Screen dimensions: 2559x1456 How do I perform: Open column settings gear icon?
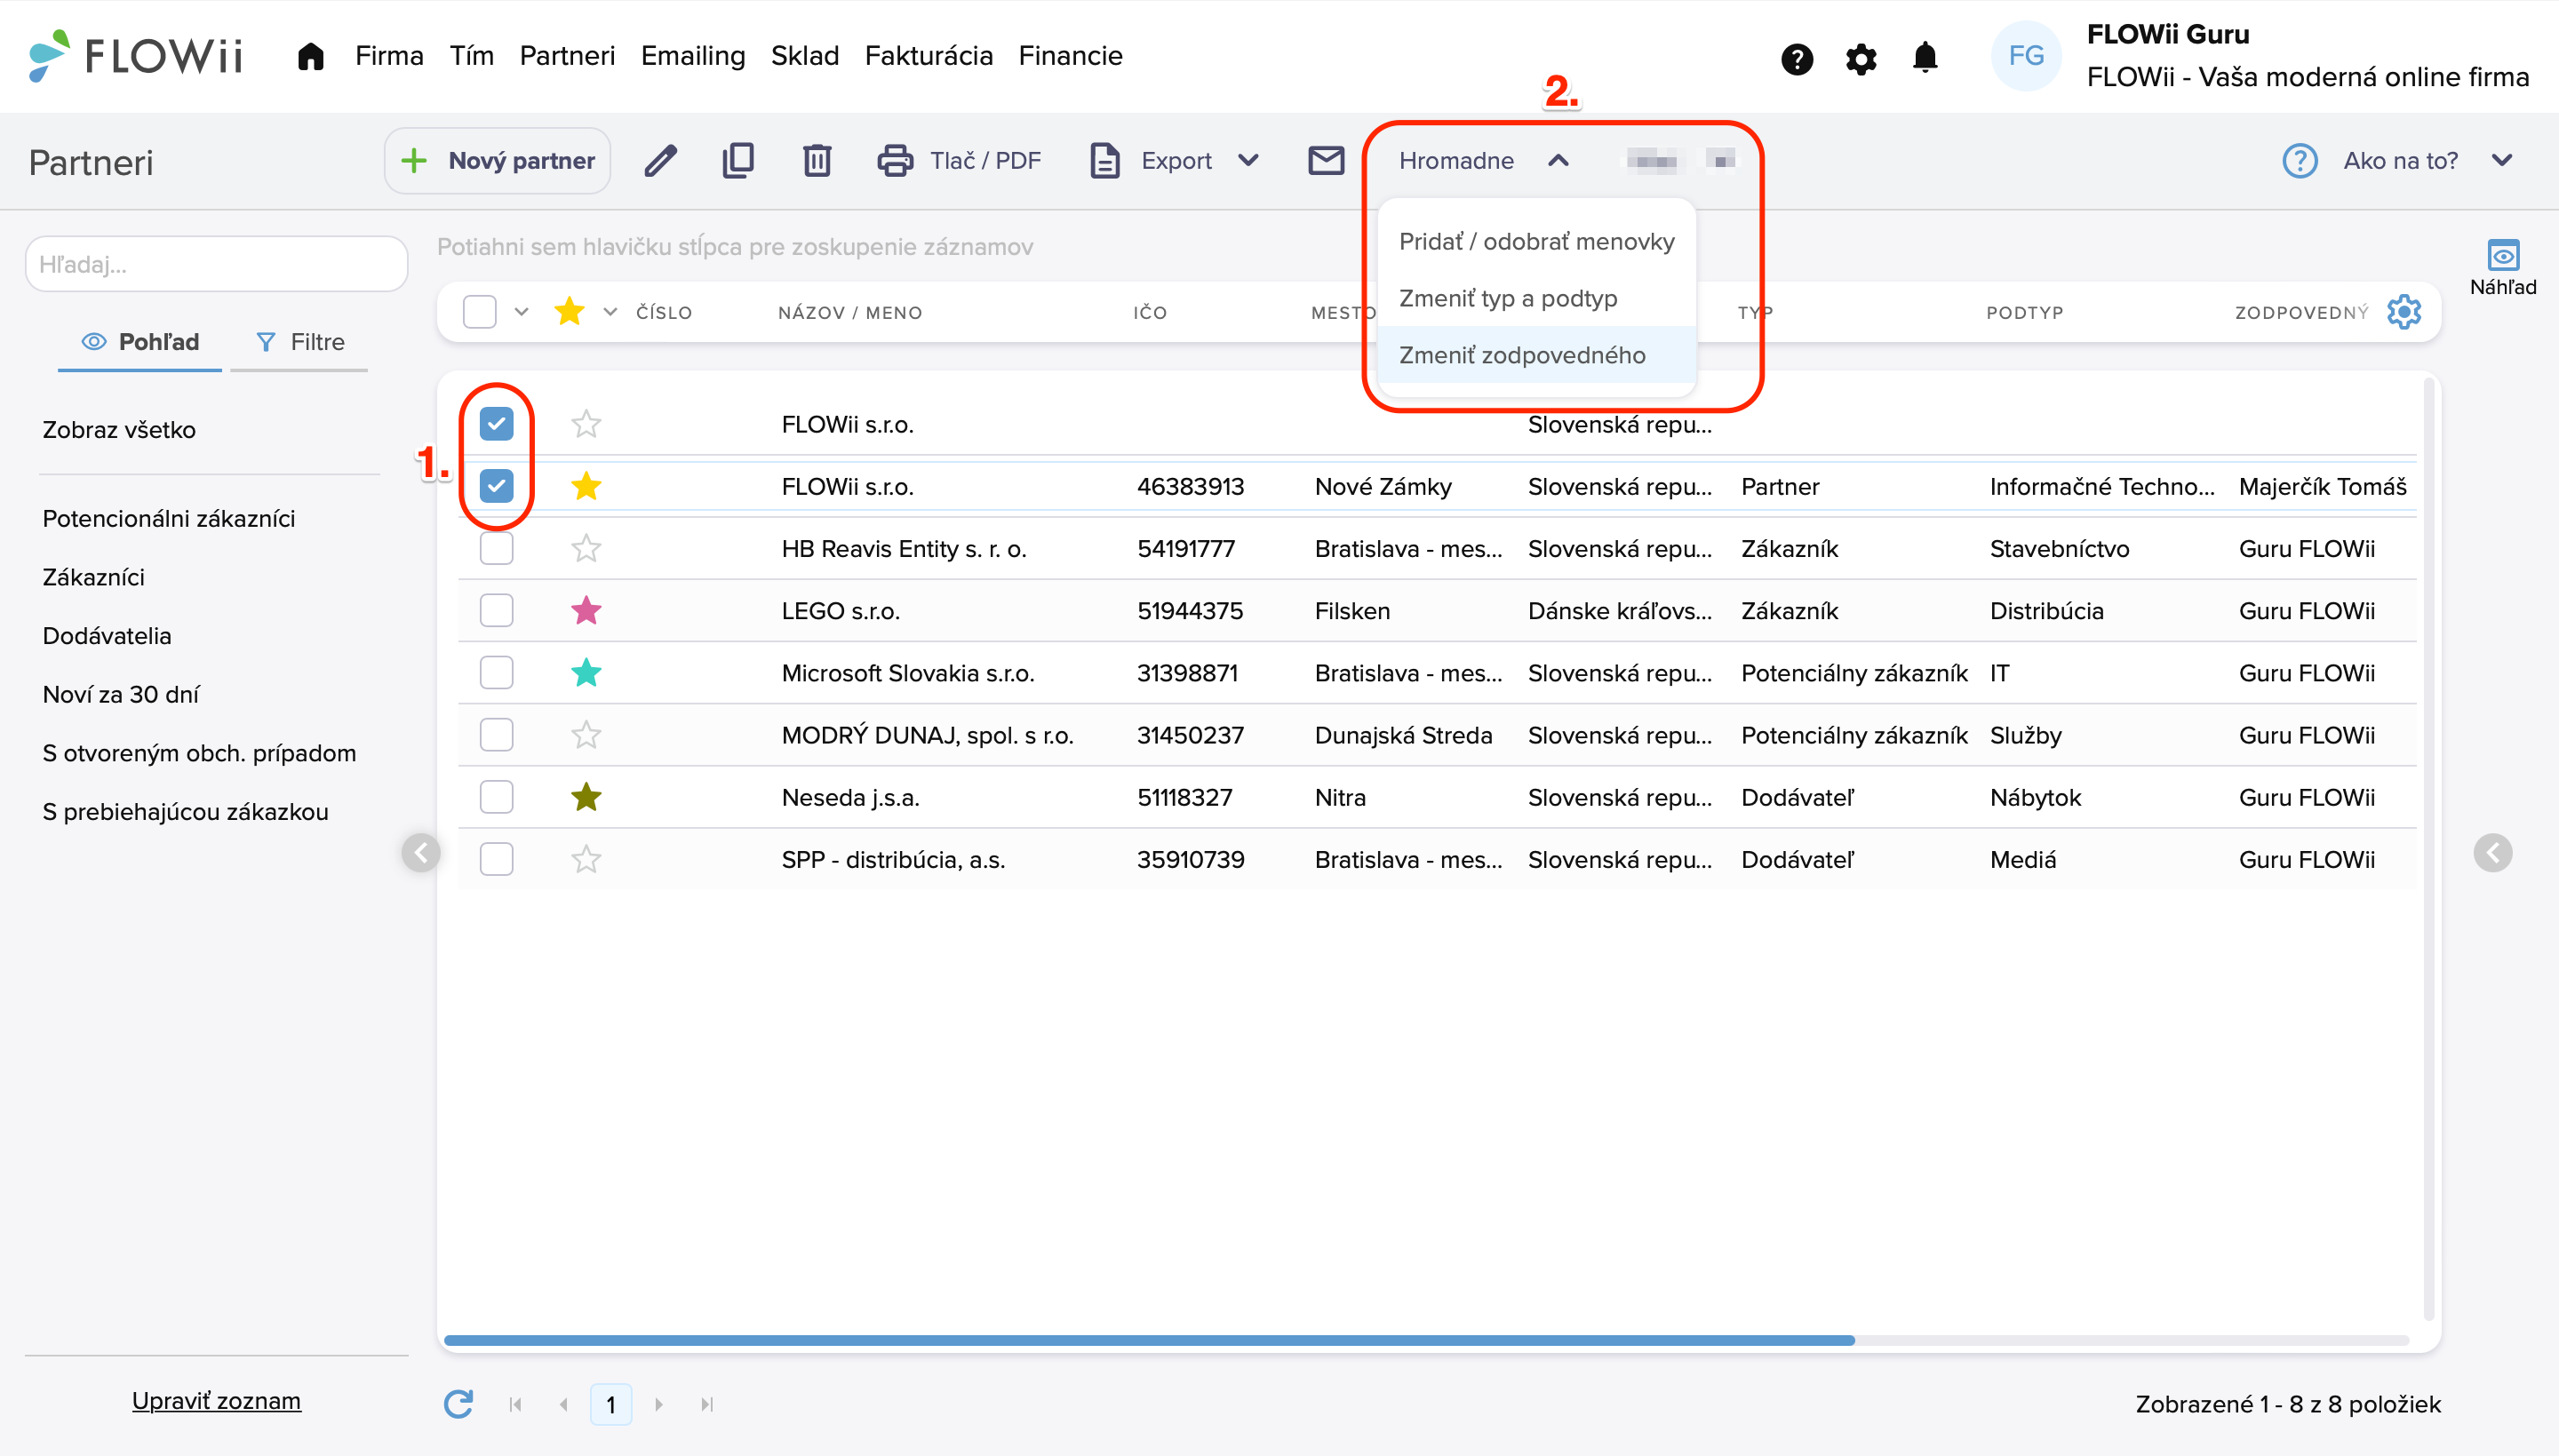tap(2403, 312)
